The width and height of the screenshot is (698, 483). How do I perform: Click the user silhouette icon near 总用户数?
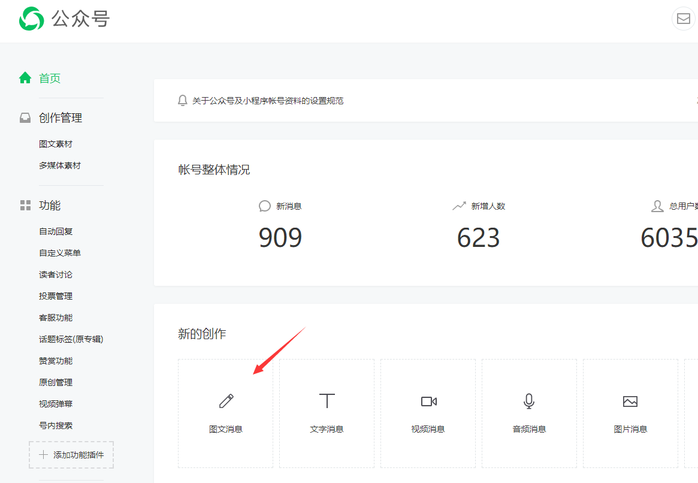(657, 206)
